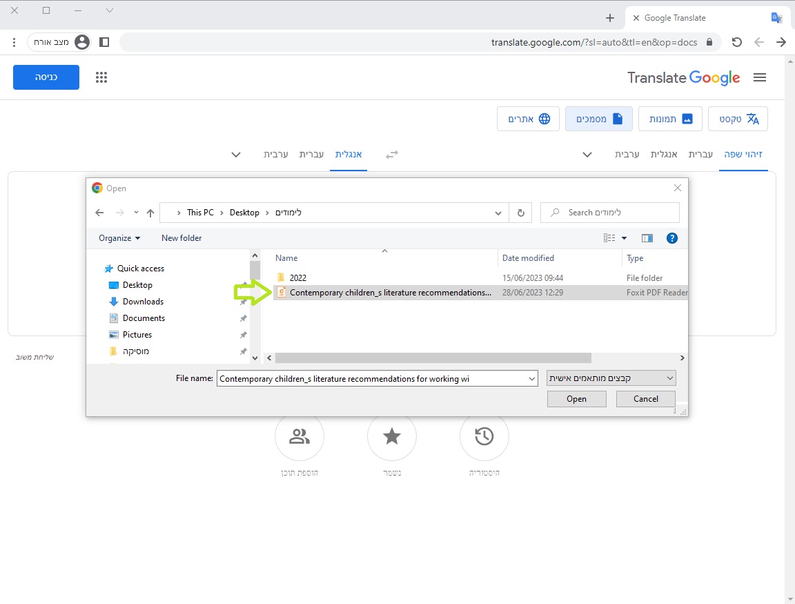Toggle the browser side panel icon
This screenshot has width=795, height=604.
pyautogui.click(x=104, y=42)
